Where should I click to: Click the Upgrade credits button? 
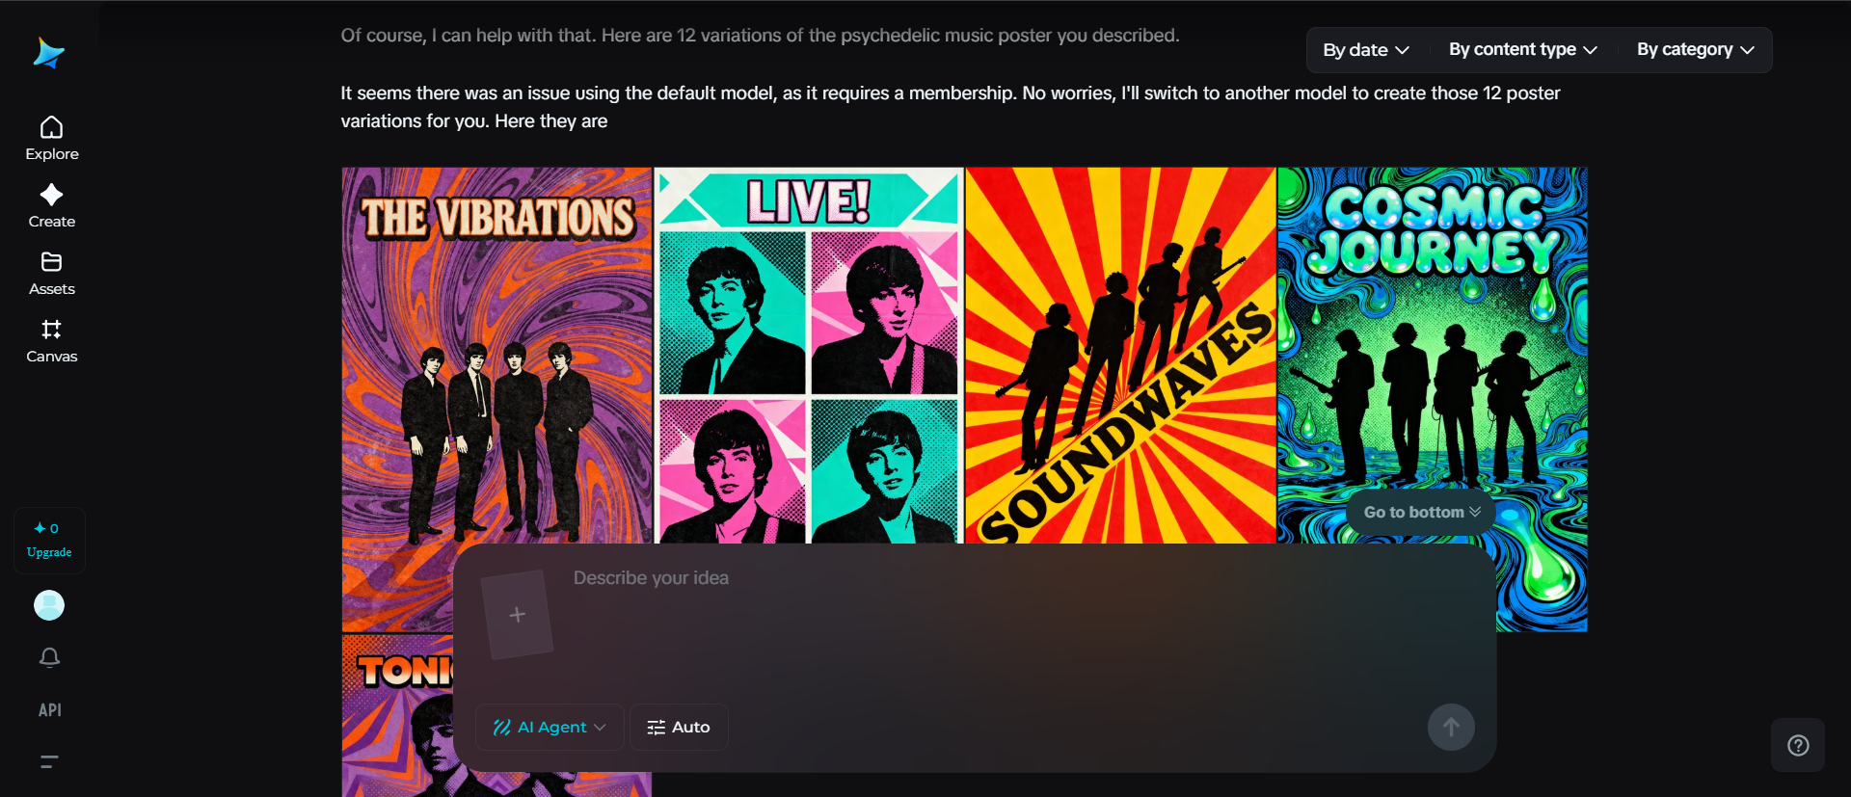click(49, 541)
